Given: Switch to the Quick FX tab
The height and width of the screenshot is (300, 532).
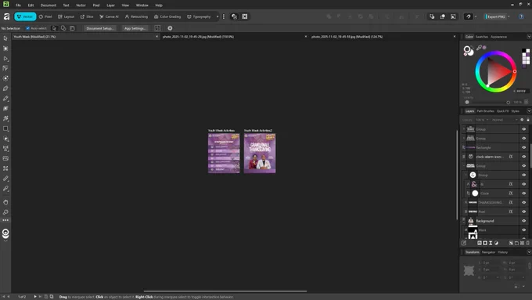Looking at the screenshot, I should [502, 111].
